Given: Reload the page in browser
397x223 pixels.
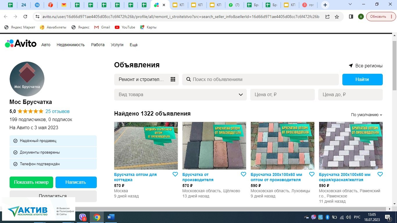Looking at the screenshot, I should click(x=25, y=17).
